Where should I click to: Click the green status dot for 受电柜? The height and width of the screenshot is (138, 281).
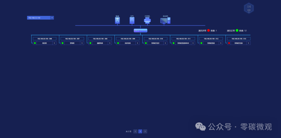pos(62,43)
